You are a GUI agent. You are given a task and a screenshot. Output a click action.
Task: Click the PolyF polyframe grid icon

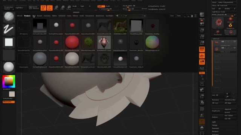click(202, 109)
